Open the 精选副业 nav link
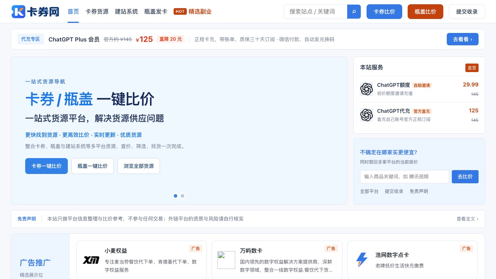The width and height of the screenshot is (496, 279). (x=200, y=12)
